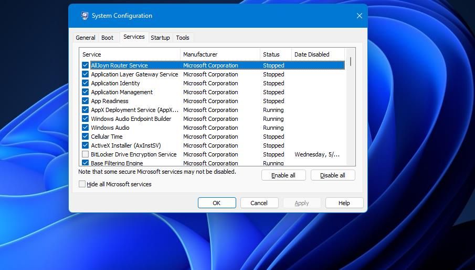Toggle App Readiness checkbox
Viewport: 475px width, 270px height.
pos(85,101)
